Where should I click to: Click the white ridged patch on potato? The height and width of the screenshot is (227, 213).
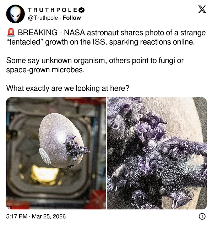click(44, 156)
